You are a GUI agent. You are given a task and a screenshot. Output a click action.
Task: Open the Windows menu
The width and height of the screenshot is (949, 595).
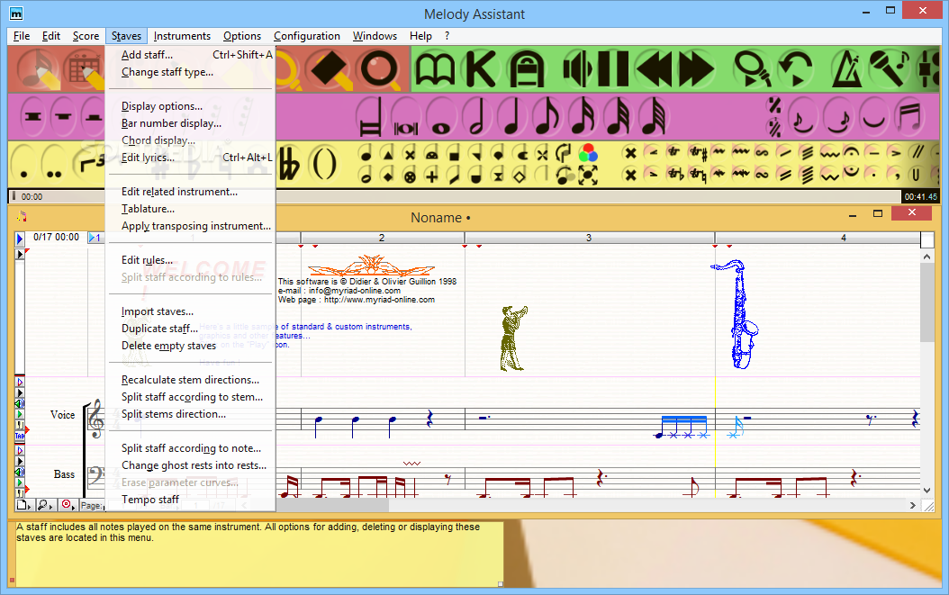[x=375, y=36]
